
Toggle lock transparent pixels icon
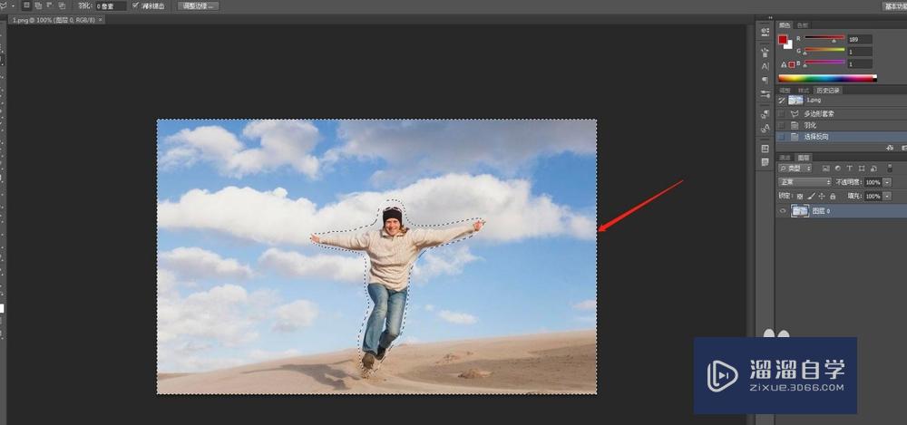(800, 197)
